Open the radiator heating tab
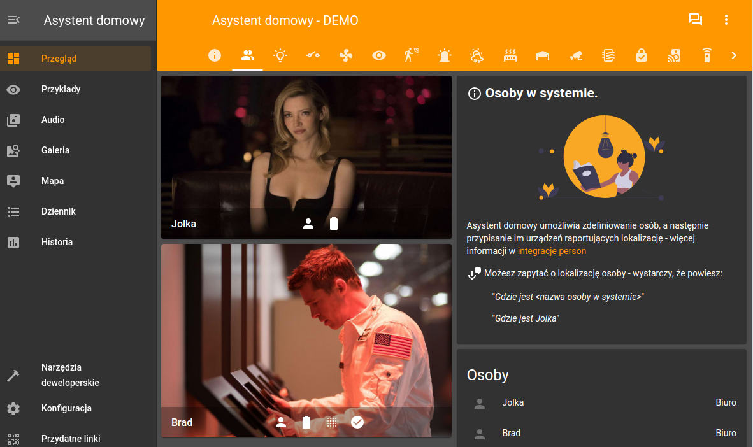Viewport: 753px width, 447px height. click(x=510, y=55)
